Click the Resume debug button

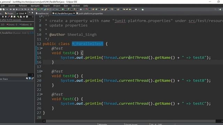11,9
